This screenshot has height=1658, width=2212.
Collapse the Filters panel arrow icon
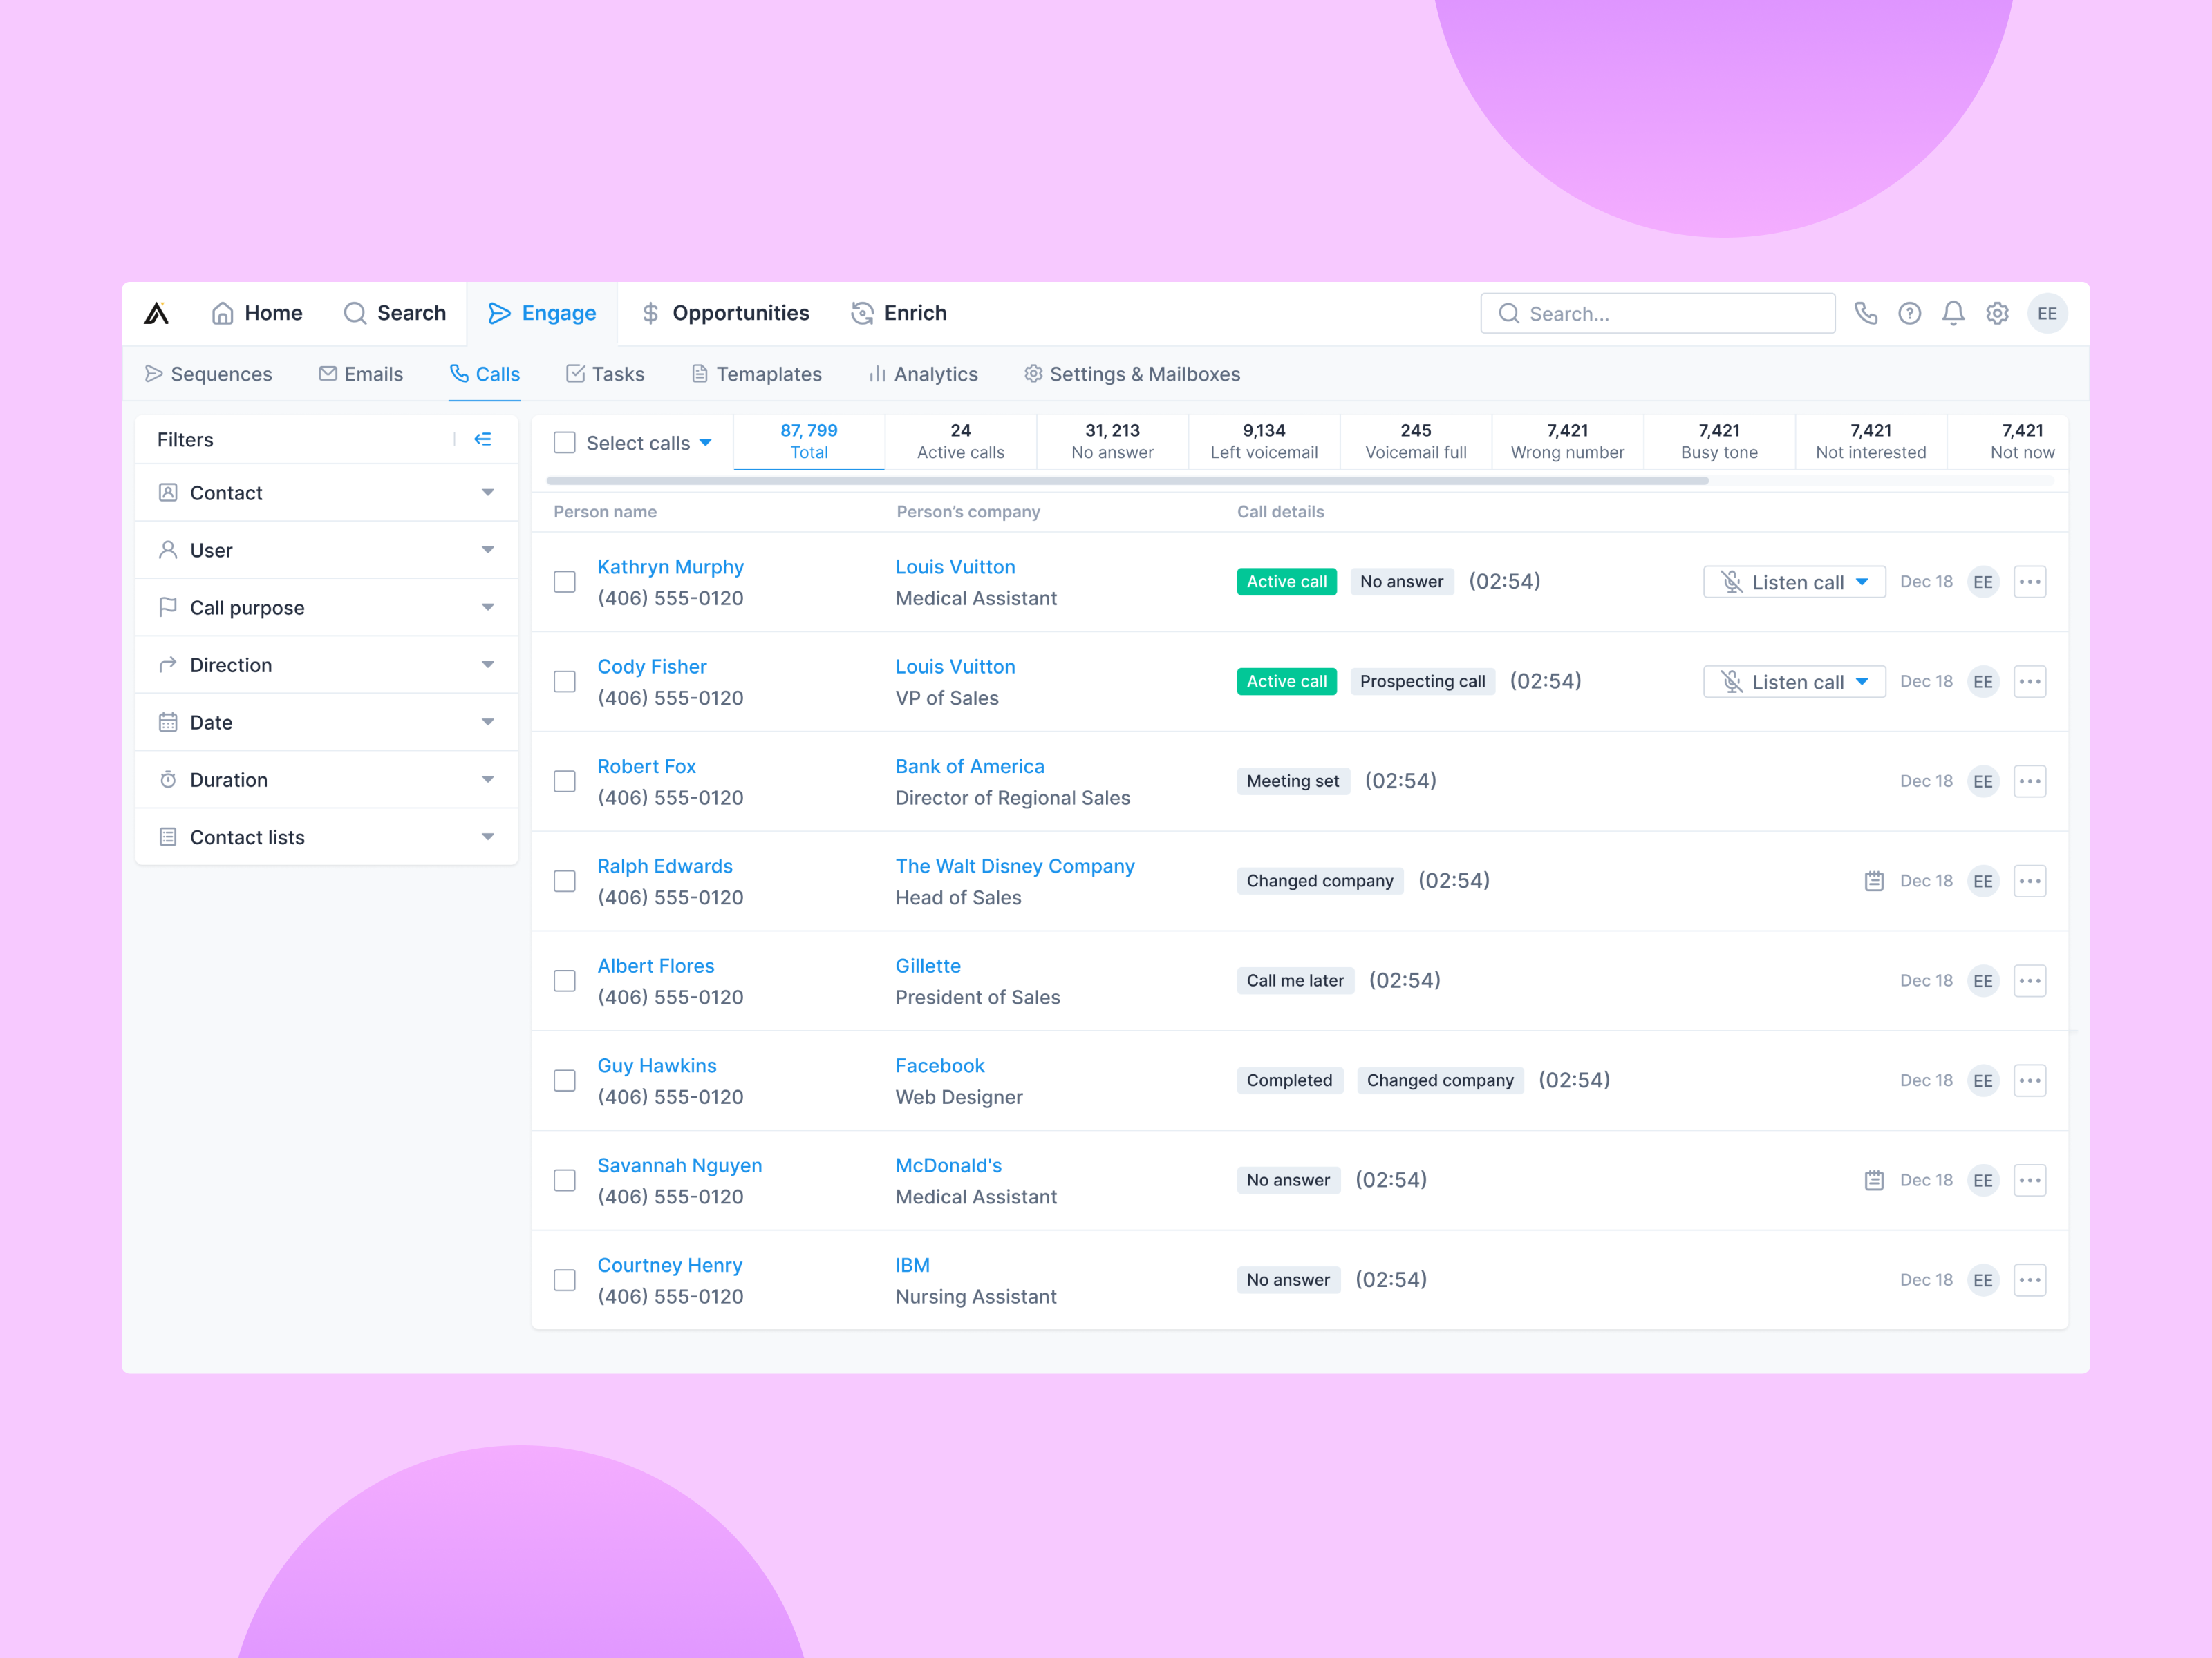tap(483, 440)
